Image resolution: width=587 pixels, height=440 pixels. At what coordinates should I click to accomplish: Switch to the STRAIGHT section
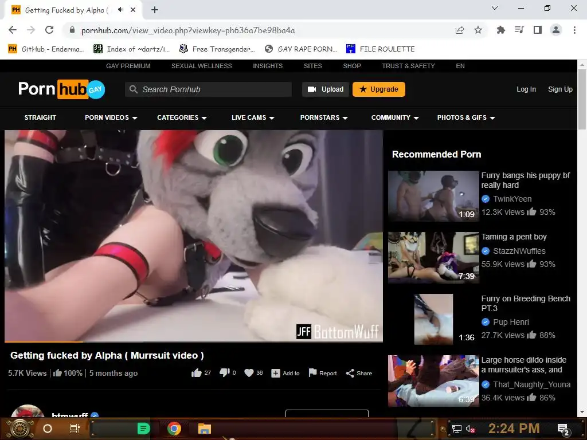tap(40, 117)
